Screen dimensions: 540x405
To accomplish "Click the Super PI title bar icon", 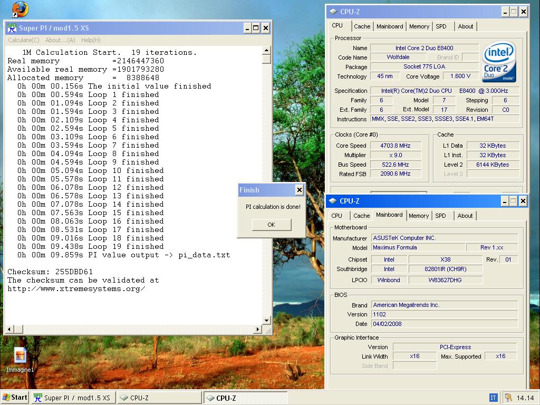I will [12, 28].
